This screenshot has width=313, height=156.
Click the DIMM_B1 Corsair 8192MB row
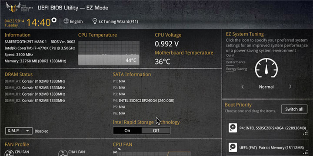pos(35,94)
